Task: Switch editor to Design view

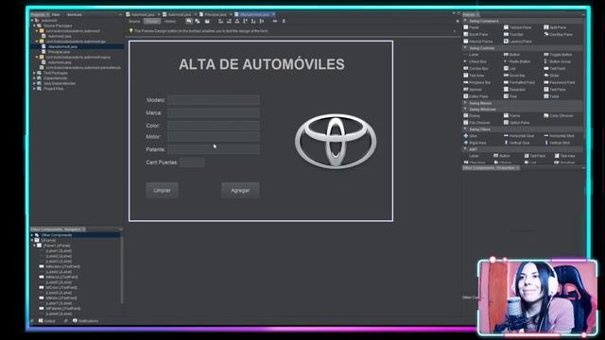Action: [151, 21]
